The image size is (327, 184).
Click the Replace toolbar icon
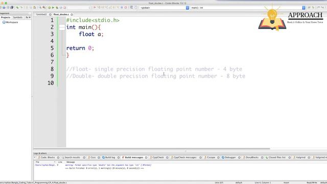[44, 8]
